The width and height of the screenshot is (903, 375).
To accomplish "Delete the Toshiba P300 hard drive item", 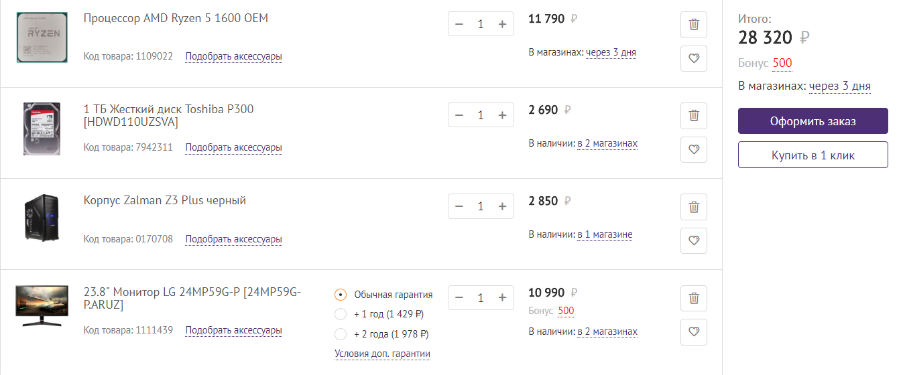I will [x=694, y=116].
